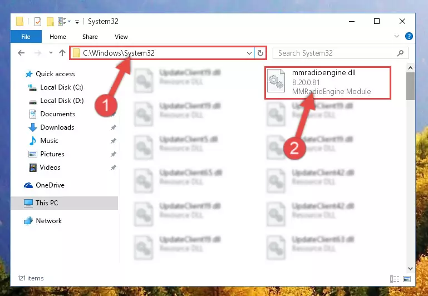Image resolution: width=428 pixels, height=296 pixels.
Task: Click the pin icon next to Videos
Action: (x=114, y=167)
